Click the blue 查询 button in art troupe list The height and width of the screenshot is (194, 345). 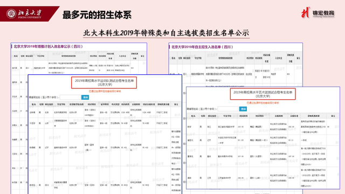243,109
